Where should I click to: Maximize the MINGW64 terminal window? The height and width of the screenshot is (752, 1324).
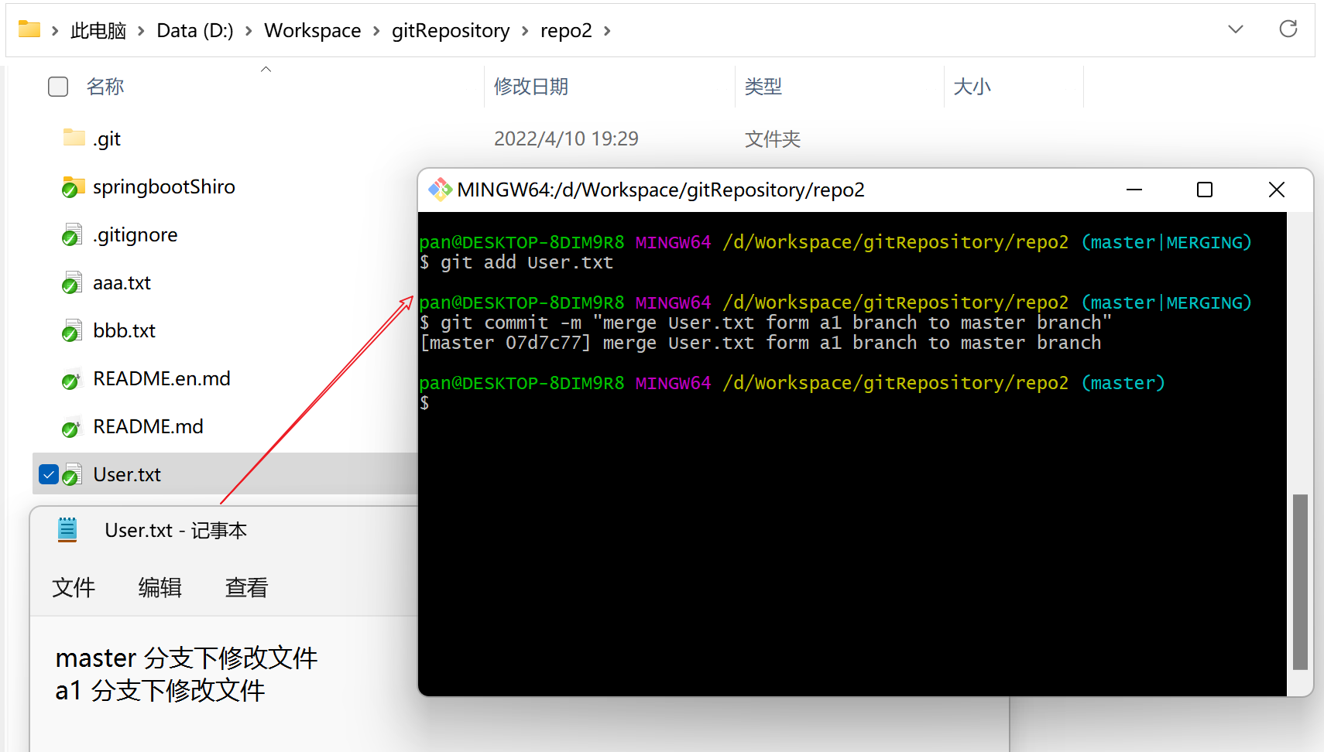click(1204, 190)
